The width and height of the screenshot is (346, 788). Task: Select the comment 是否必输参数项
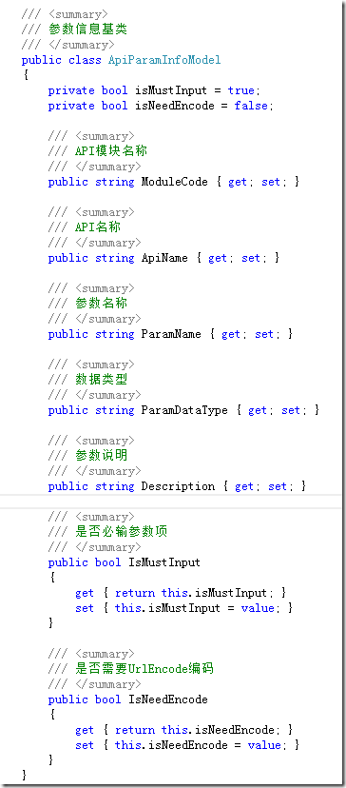121,532
